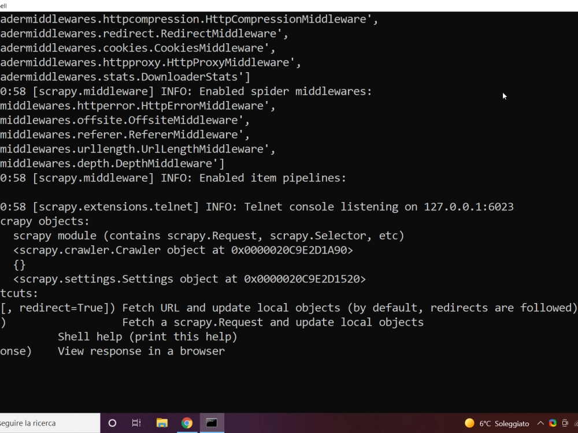
Task: Click the UrlLengthMiddleware text line
Action: tap(138, 149)
